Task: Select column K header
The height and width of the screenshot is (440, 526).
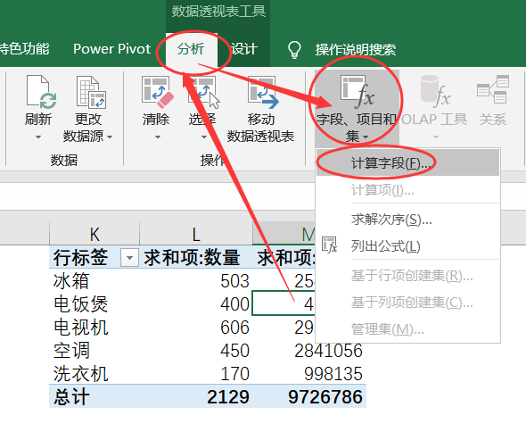Action: pyautogui.click(x=95, y=234)
